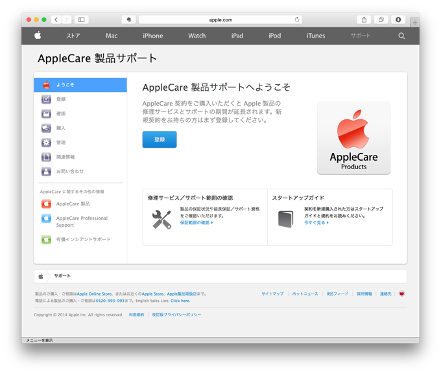
Task: Open the iPod navigation item
Action: click(x=274, y=36)
